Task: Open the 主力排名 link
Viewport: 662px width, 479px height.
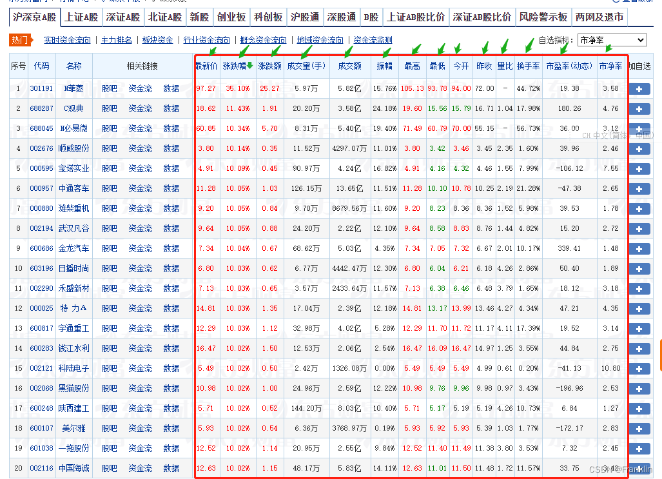Action: pyautogui.click(x=117, y=40)
